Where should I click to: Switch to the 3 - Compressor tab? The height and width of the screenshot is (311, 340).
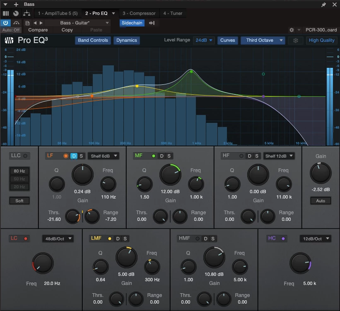point(139,13)
